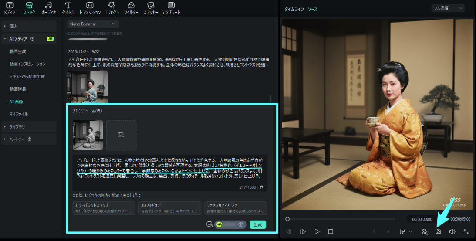The width and height of the screenshot is (476, 241).
Task: Click the help icon beside パートナー
Action: (30, 139)
